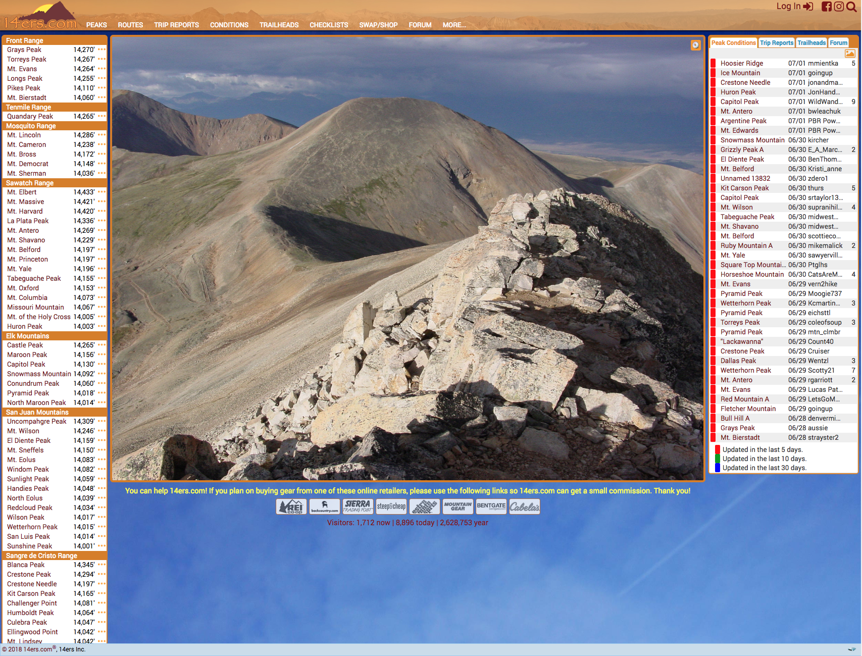Click the main mountain ridge photo
This screenshot has width=862, height=656.
click(408, 259)
